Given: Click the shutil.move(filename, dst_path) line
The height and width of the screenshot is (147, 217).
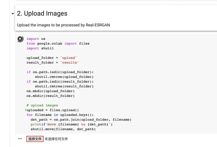Looking at the screenshot, I should [63, 129].
